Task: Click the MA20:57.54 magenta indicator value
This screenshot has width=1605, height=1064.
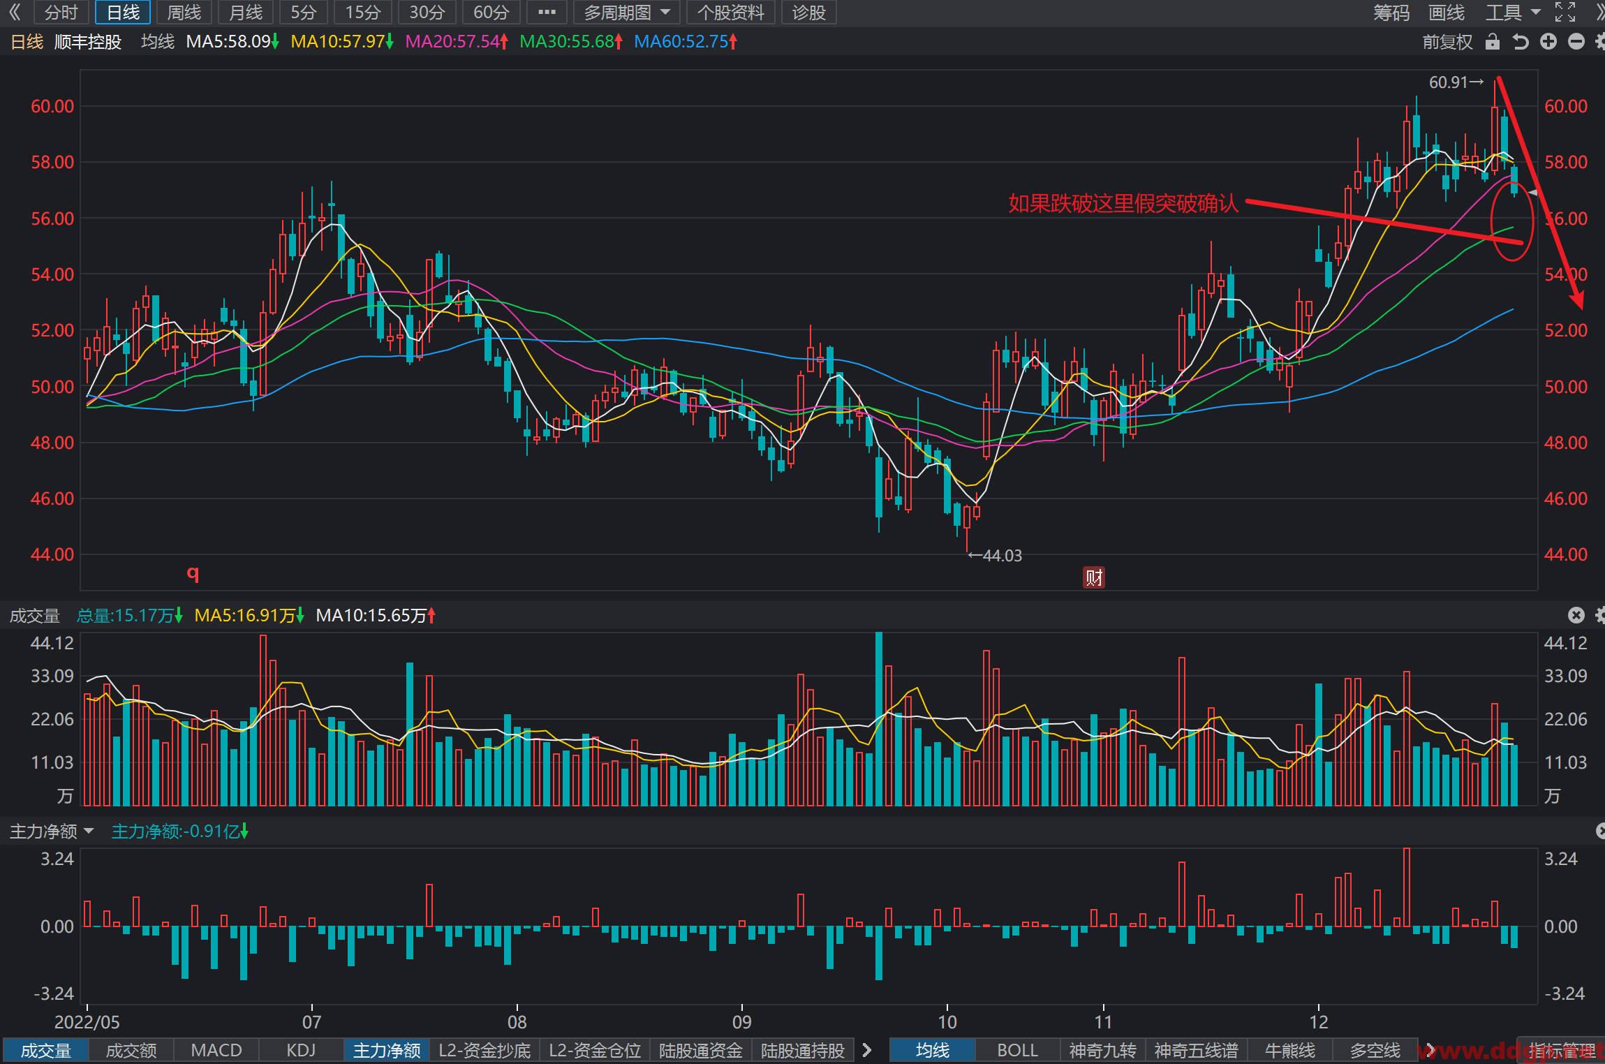Action: point(457,42)
